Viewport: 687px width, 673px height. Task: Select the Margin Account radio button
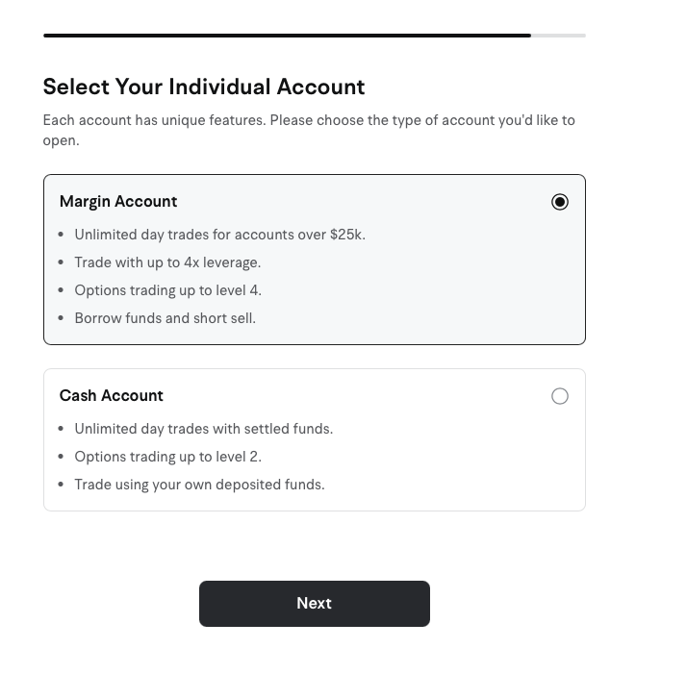(560, 202)
